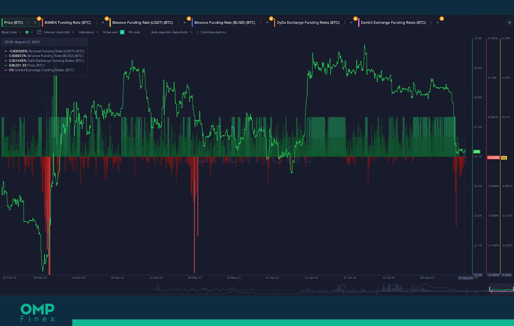Click tooltip value '$26,031.33 Price (BTC)'
The width and height of the screenshot is (514, 326).
tap(27, 65)
